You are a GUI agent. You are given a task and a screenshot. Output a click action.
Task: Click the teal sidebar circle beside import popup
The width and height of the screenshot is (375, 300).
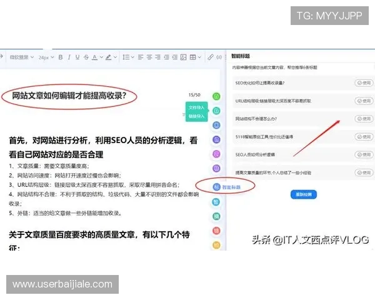coord(216,111)
